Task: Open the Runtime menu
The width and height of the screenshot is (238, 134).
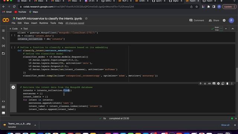Action: [x=44, y=23]
